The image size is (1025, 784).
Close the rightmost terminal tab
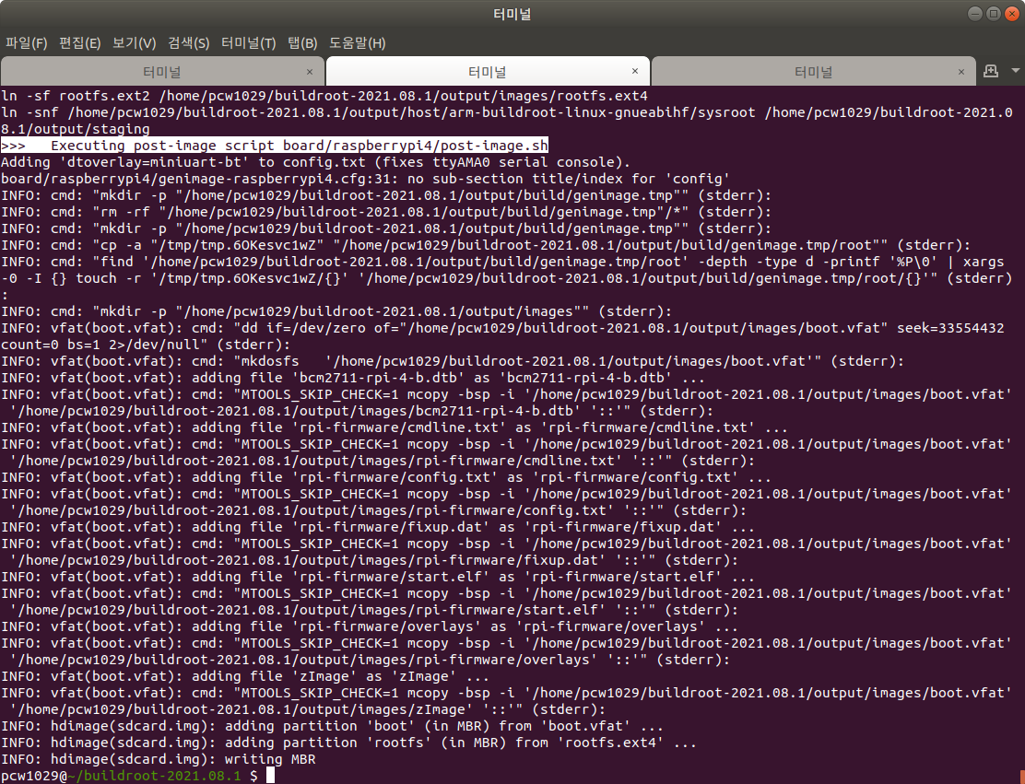[x=960, y=70]
